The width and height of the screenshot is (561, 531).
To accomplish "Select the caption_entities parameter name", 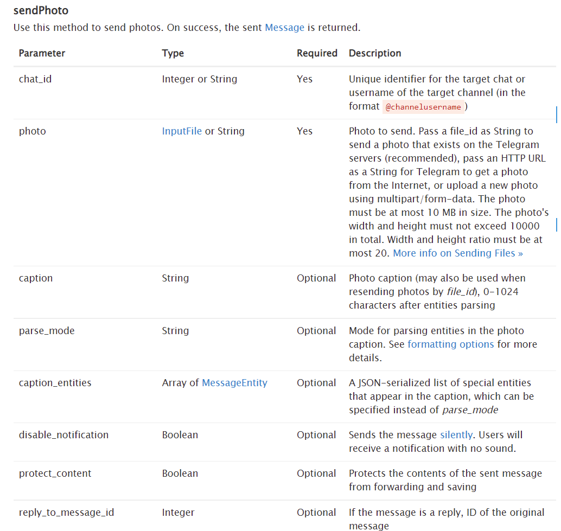I will [x=55, y=383].
